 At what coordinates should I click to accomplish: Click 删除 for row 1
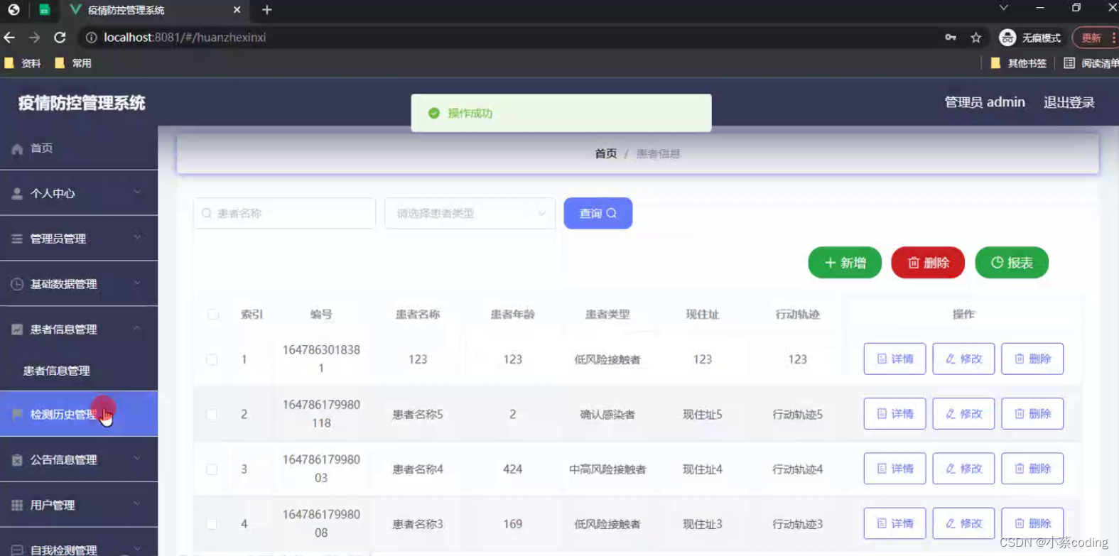click(1032, 359)
